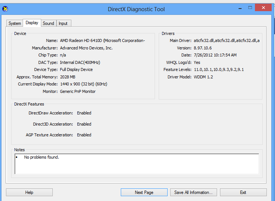Click Direct3D Acceleration 'Enabled' value

84,124
